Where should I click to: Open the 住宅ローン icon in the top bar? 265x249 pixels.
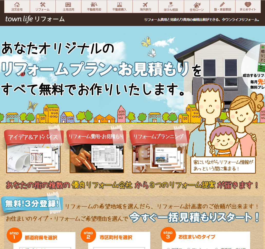pyautogui.click(x=196, y=6)
